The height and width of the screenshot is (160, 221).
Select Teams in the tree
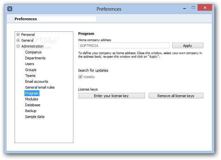[x=30, y=76]
